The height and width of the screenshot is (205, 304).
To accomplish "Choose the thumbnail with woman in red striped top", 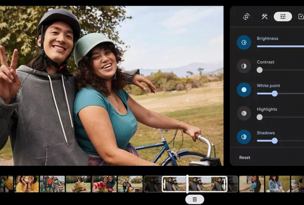I will (104, 184).
